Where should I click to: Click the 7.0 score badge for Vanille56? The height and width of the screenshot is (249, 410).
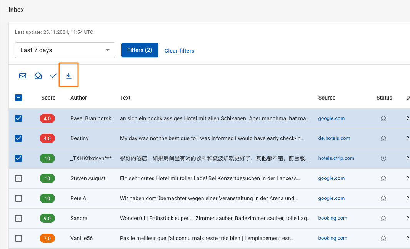(x=47, y=238)
